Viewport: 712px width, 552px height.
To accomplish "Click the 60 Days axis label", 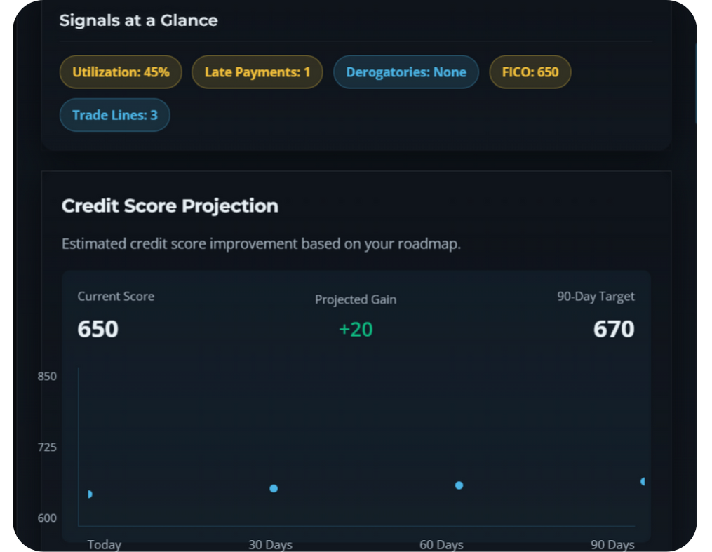I will (x=441, y=545).
